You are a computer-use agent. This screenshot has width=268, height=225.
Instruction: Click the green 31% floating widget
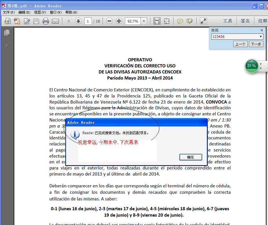pyautogui.click(x=251, y=66)
